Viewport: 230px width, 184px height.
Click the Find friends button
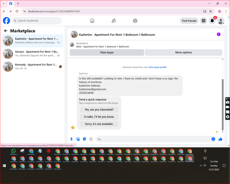(x=189, y=21)
